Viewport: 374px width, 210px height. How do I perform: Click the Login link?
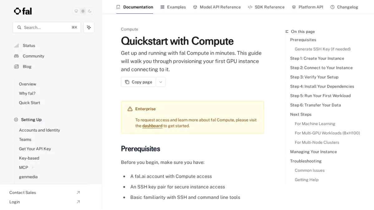[x=14, y=202]
